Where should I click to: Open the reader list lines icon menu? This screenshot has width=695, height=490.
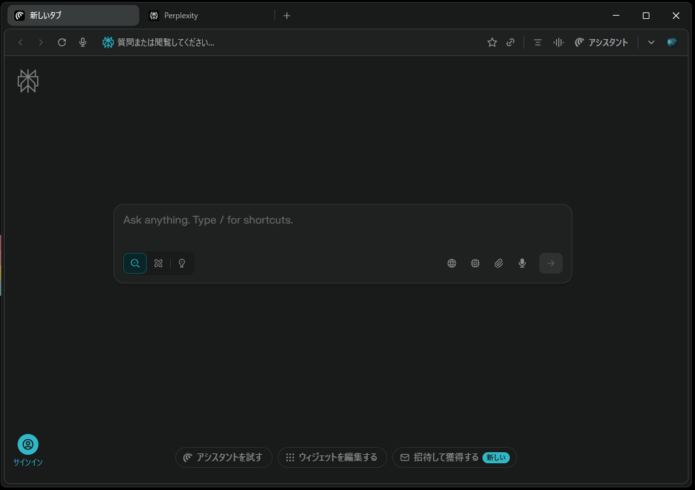pos(537,42)
